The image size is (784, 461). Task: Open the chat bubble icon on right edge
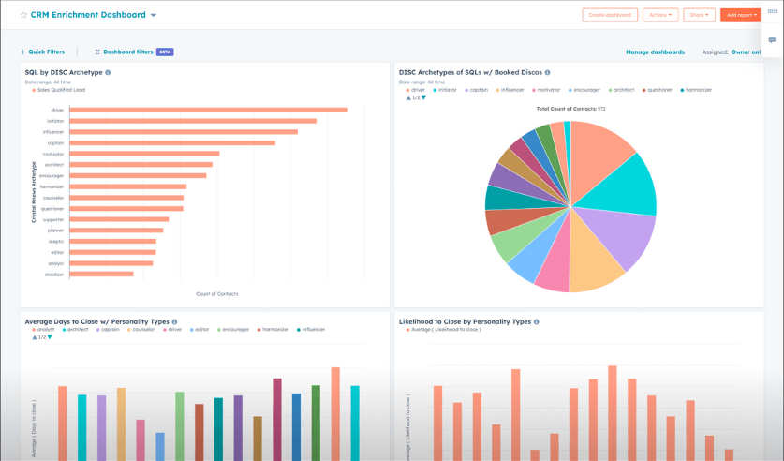click(x=772, y=40)
